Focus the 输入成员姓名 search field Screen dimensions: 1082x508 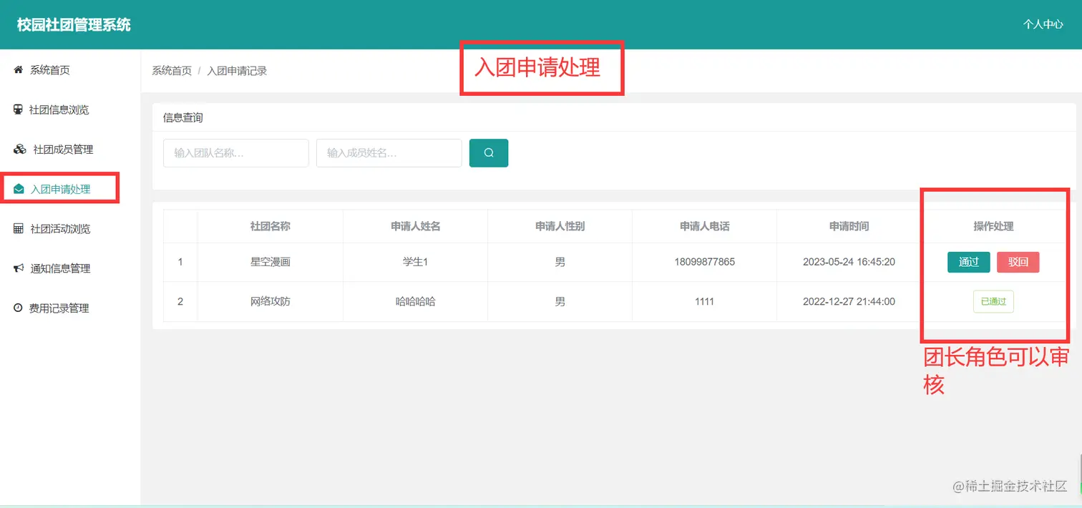pyautogui.click(x=389, y=153)
